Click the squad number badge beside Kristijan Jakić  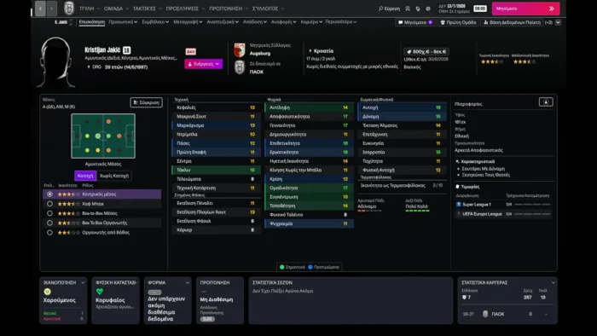point(127,49)
